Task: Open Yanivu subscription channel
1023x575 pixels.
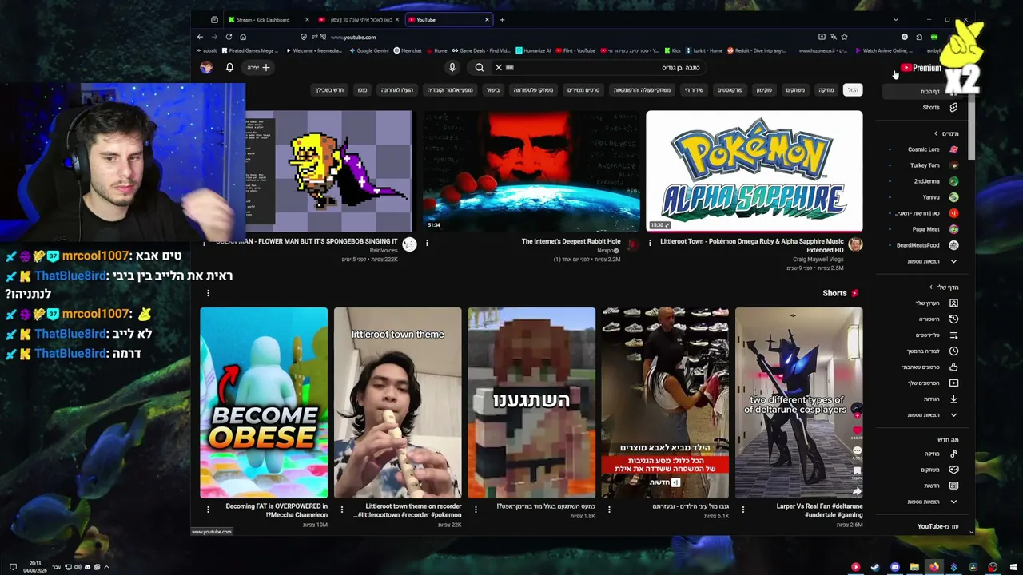Action: (x=924, y=197)
